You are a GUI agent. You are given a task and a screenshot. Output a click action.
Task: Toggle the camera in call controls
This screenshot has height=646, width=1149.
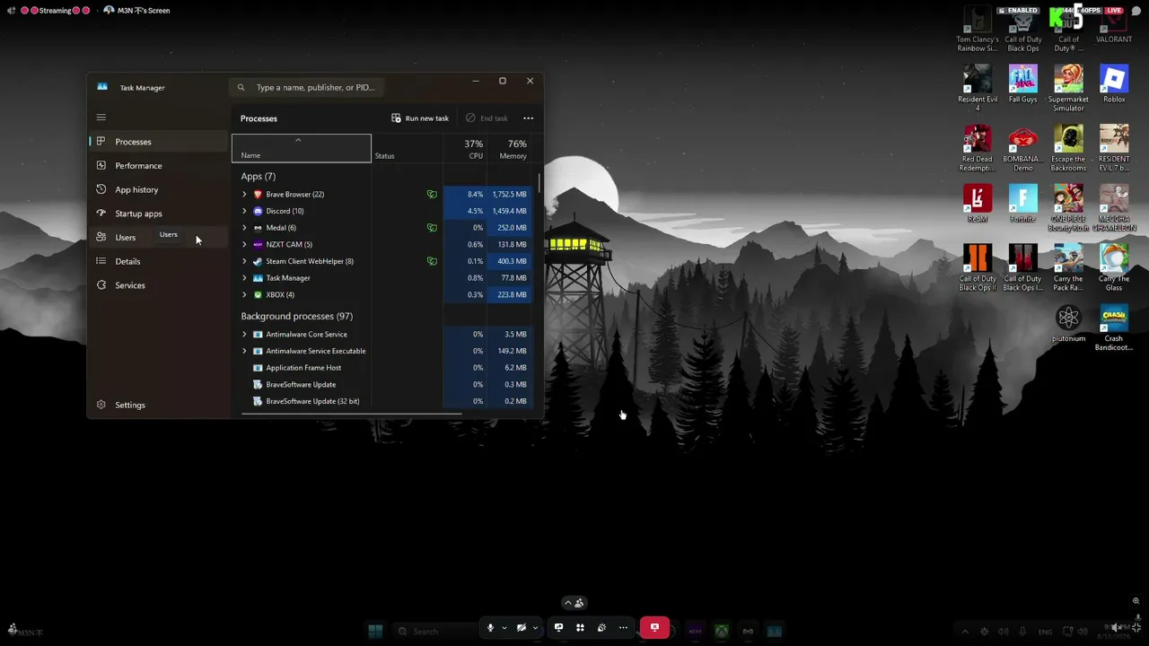521,628
